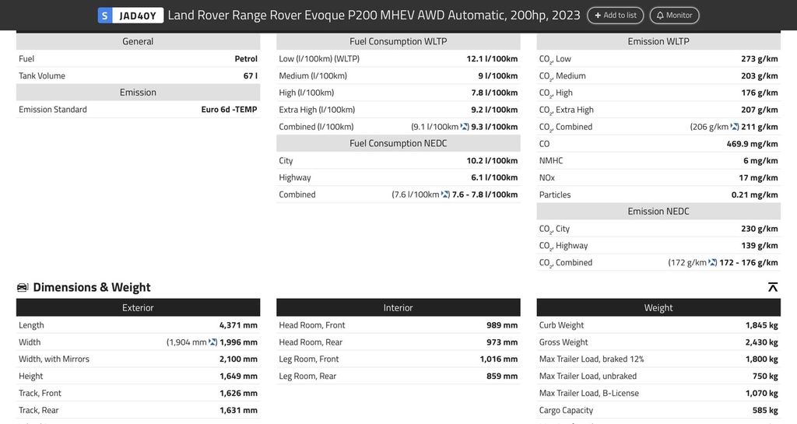Click the 230 g/km CO2 city value
Screen dimensions: 797x424
(x=760, y=229)
